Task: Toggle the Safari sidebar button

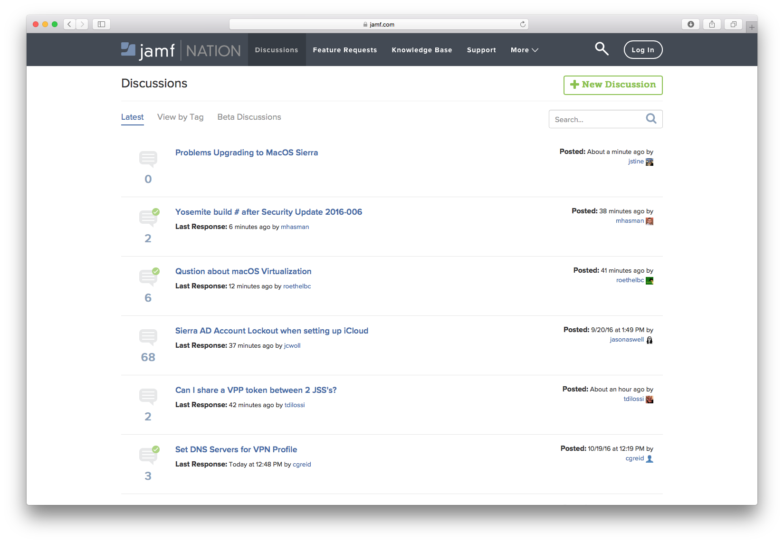Action: (x=101, y=24)
